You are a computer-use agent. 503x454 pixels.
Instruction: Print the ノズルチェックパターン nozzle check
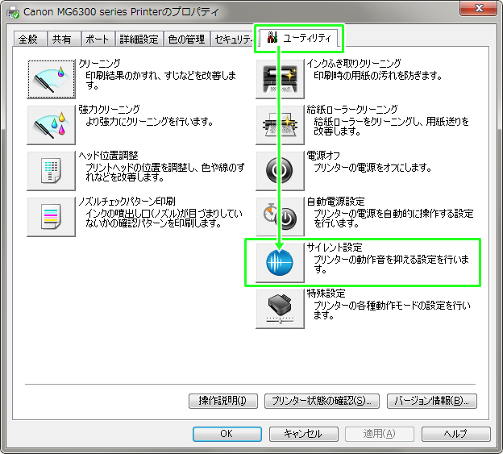[51, 217]
